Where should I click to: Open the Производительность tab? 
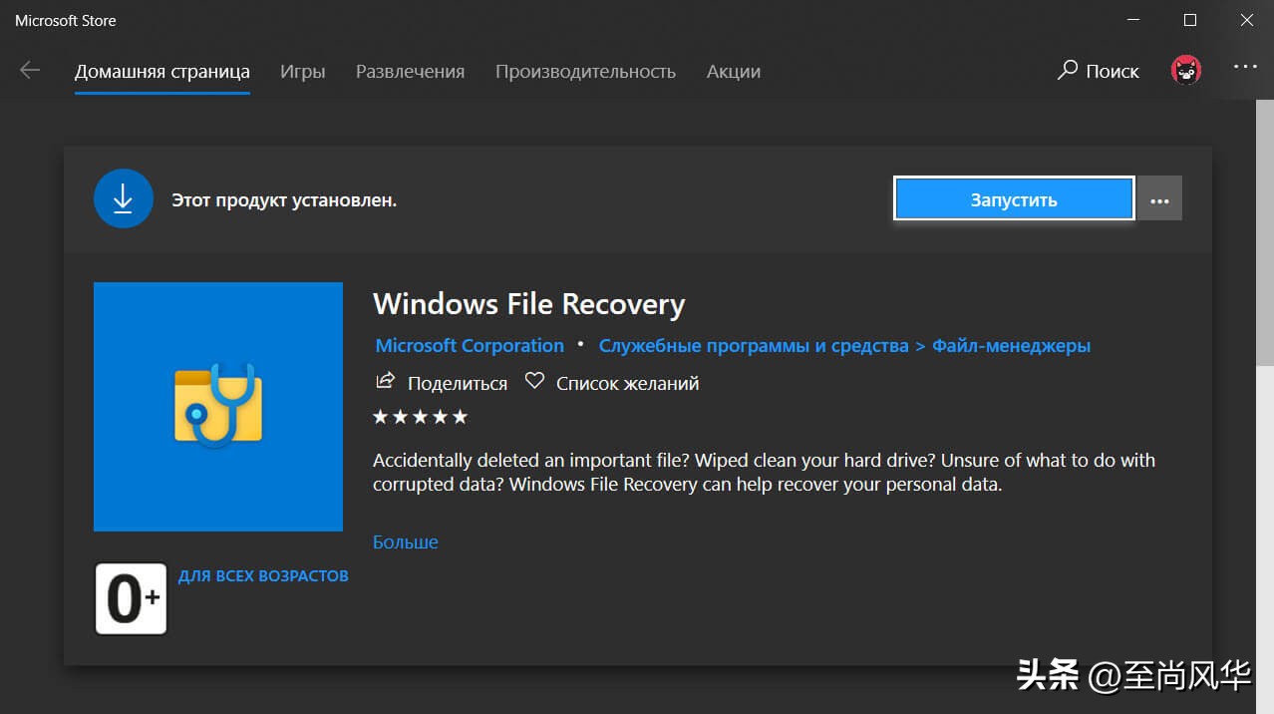tap(585, 72)
